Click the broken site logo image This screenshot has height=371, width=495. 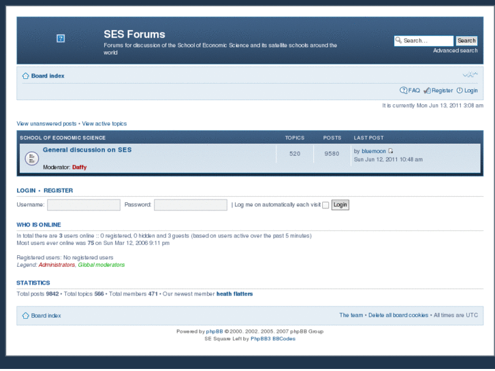click(61, 39)
